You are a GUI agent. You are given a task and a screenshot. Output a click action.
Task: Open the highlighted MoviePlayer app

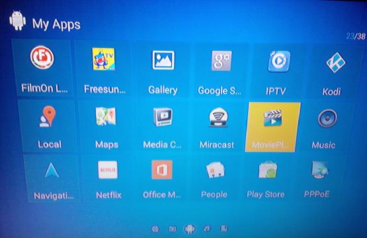click(x=272, y=127)
